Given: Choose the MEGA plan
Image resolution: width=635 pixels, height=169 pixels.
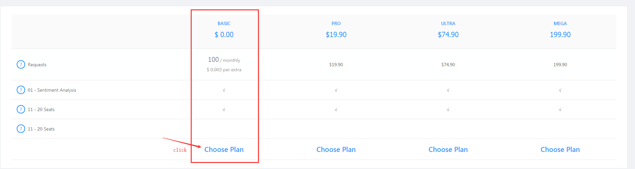Looking at the screenshot, I should (x=560, y=150).
